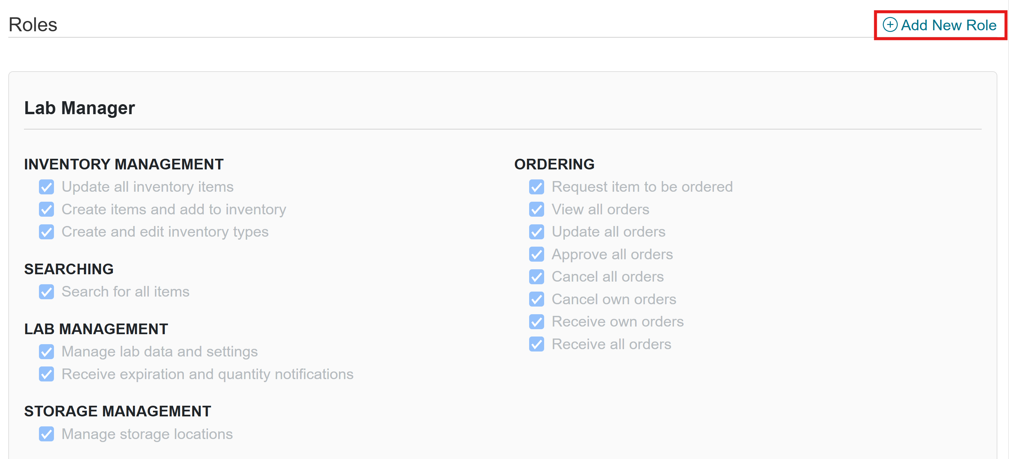
Task: Toggle Request item to be ordered checkbox
Action: point(536,187)
